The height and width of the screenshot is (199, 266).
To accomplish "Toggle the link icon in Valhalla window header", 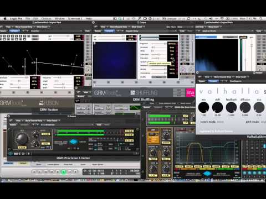I will pyautogui.click(x=199, y=77).
